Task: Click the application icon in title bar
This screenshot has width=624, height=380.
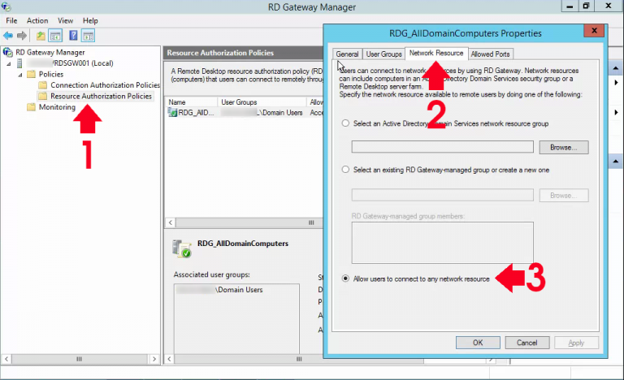Action: point(6,6)
